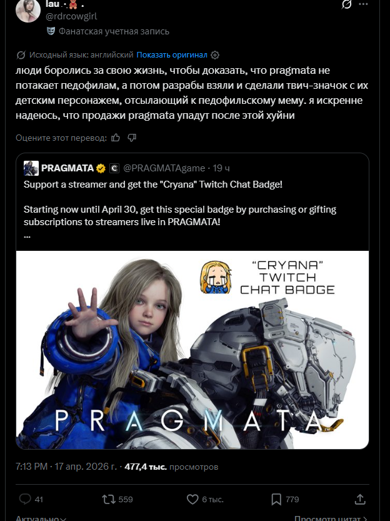Open the PRAGMATA promotional image
390x521 pixels.
point(192,350)
